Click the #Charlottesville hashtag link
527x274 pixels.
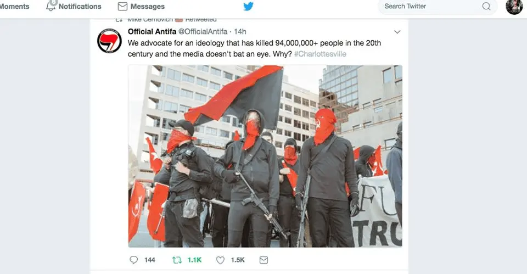[x=320, y=54]
